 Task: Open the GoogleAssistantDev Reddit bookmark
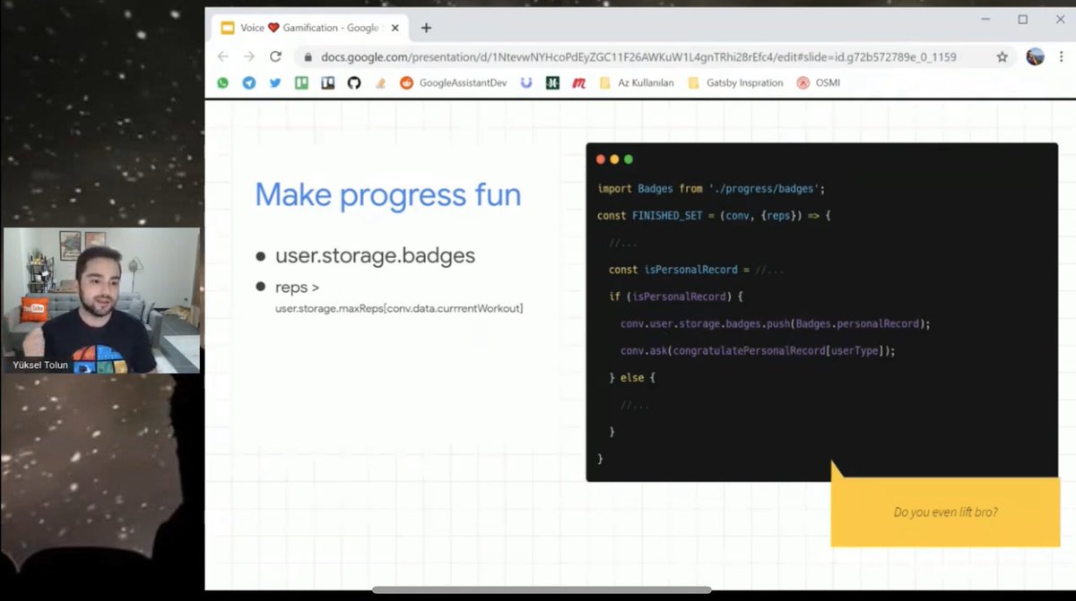click(453, 82)
